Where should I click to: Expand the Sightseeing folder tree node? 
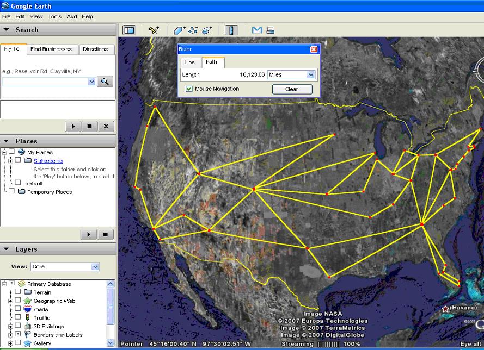pos(10,160)
